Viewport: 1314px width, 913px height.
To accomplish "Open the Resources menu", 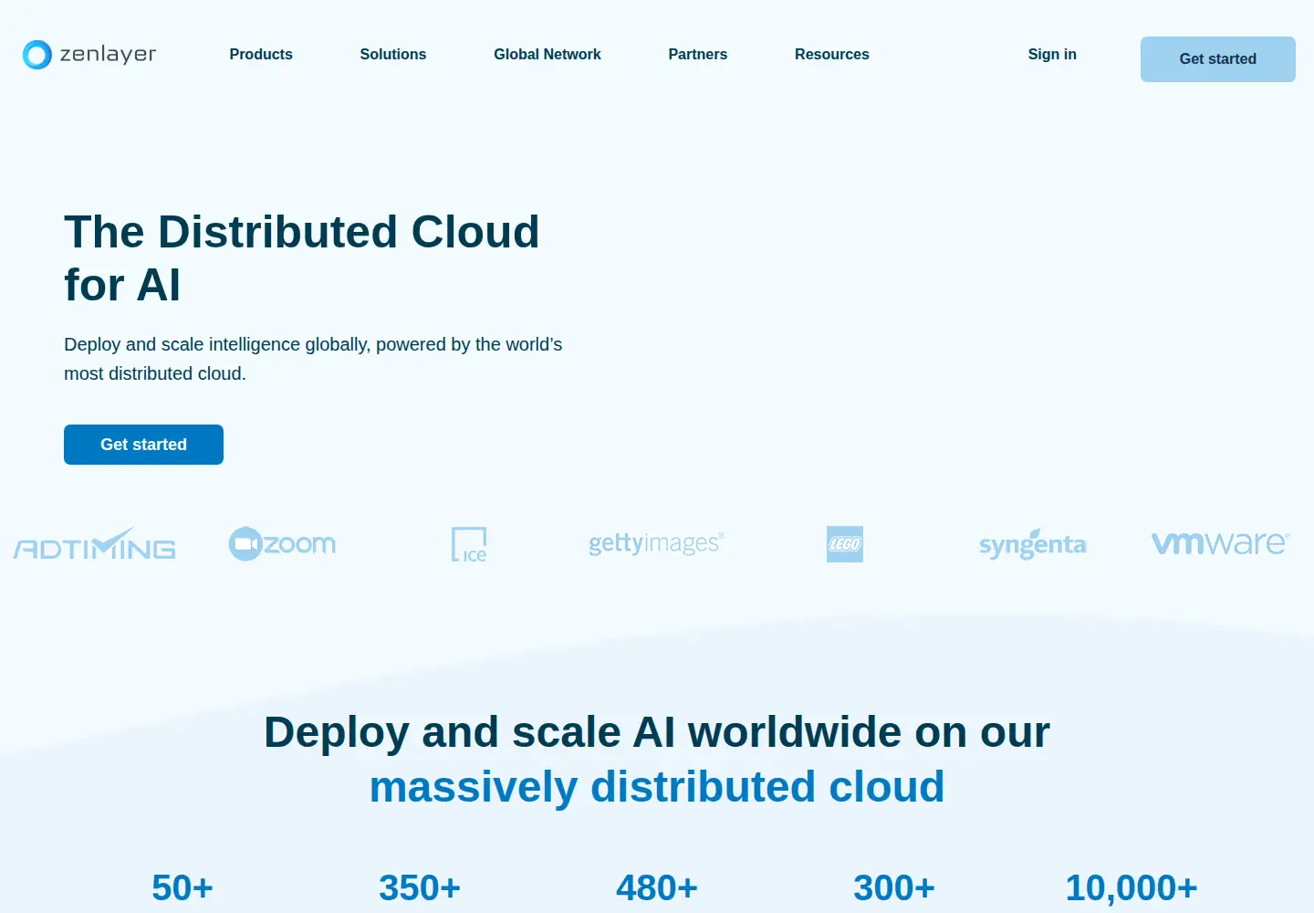I will [832, 55].
